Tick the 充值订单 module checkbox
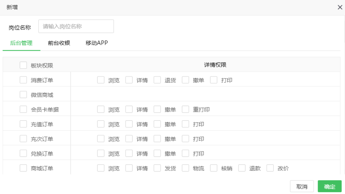This screenshot has width=345, height=194. click(x=23, y=124)
